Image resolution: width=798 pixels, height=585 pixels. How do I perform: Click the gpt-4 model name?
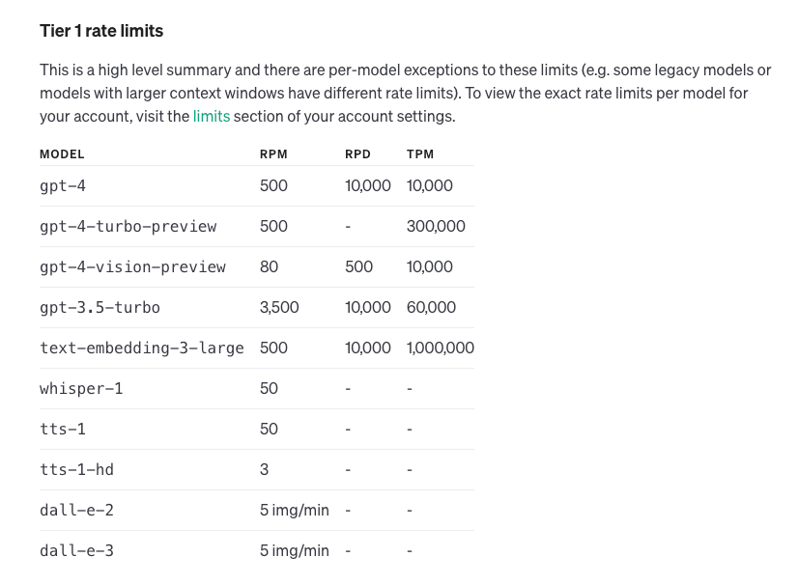[63, 185]
